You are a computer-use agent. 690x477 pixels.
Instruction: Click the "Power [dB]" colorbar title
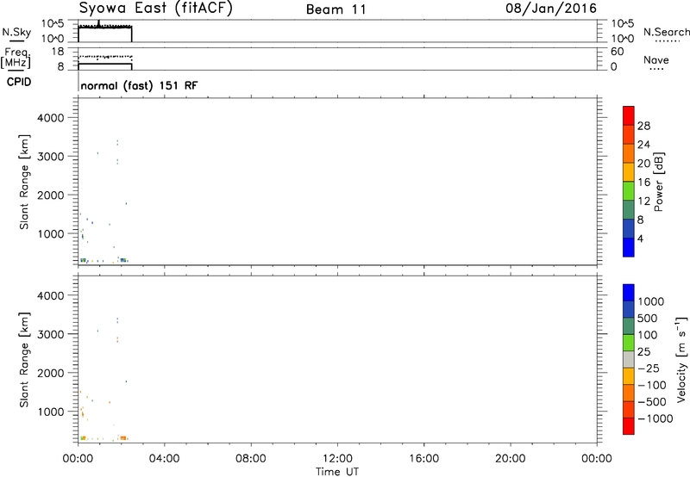[x=659, y=182]
